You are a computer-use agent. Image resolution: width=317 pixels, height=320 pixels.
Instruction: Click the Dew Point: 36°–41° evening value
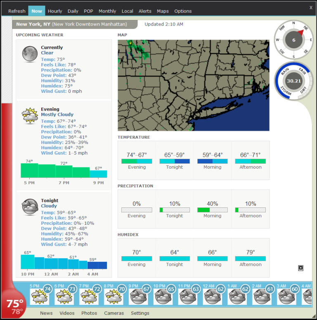click(64, 137)
